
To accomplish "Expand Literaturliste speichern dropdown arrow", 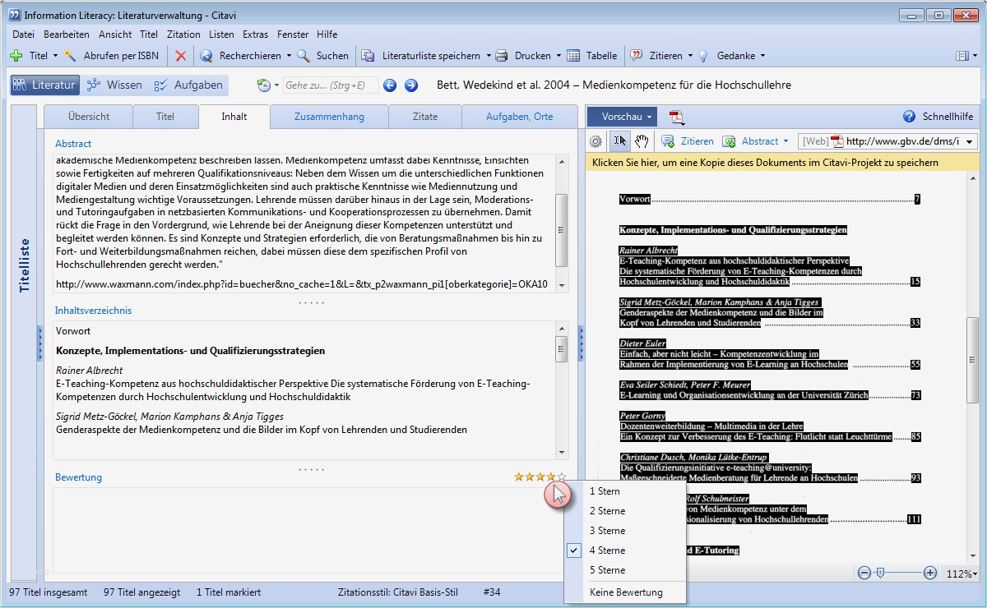I will pos(488,56).
